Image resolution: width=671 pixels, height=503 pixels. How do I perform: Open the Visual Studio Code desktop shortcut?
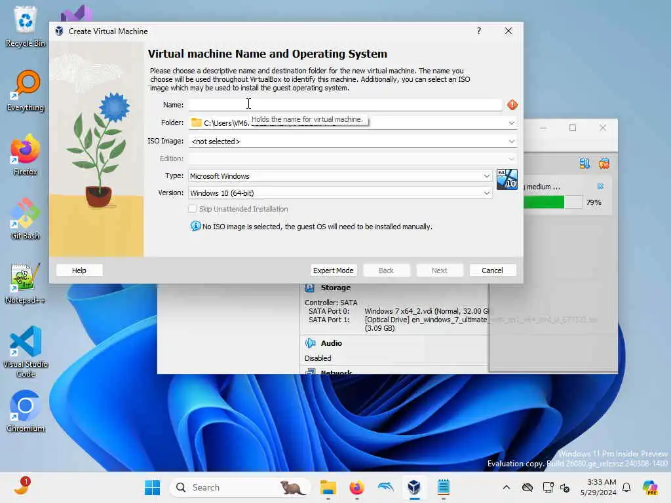26,352
